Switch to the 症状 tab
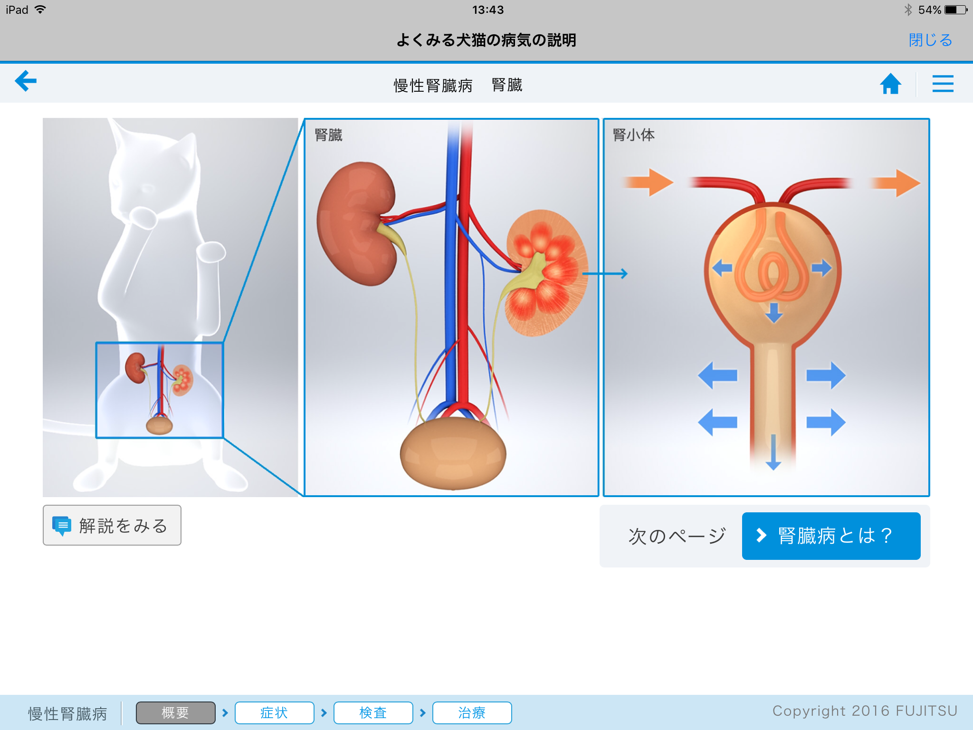973x730 pixels. [x=274, y=712]
